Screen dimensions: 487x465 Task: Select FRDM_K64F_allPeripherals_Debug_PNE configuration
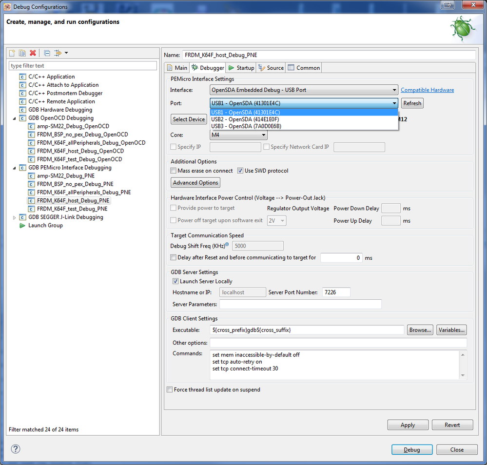pos(84,193)
